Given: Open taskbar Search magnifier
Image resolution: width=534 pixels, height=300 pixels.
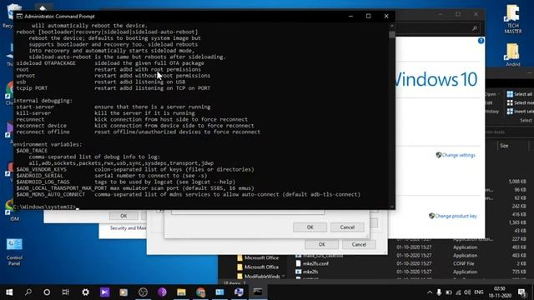Looking at the screenshot, I should 28,292.
